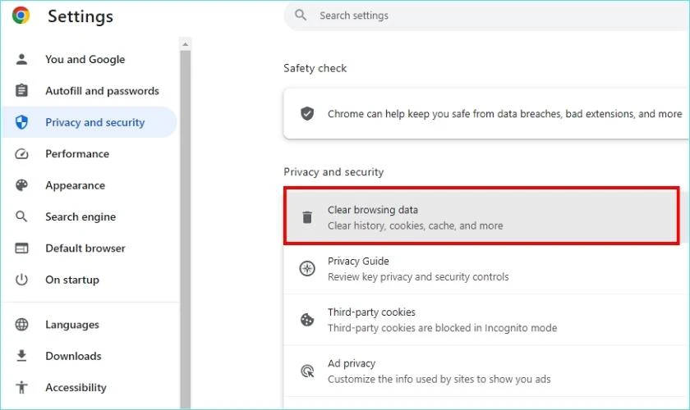The width and height of the screenshot is (690, 410).
Task: Click the sidebar vertical scrollbar track
Action: tap(186, 229)
